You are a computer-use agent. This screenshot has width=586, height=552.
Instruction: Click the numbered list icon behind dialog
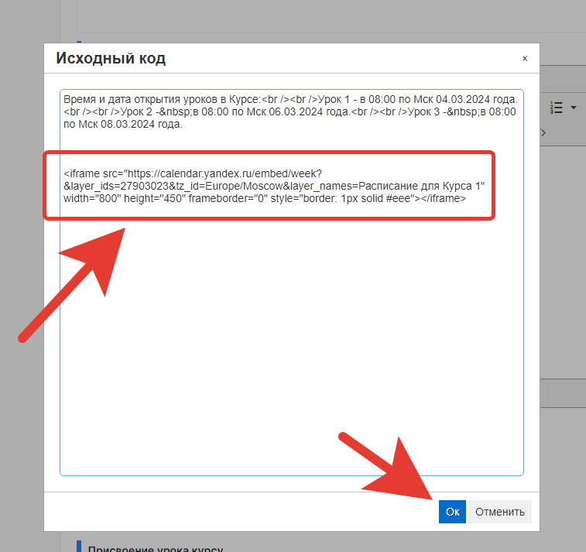[557, 108]
